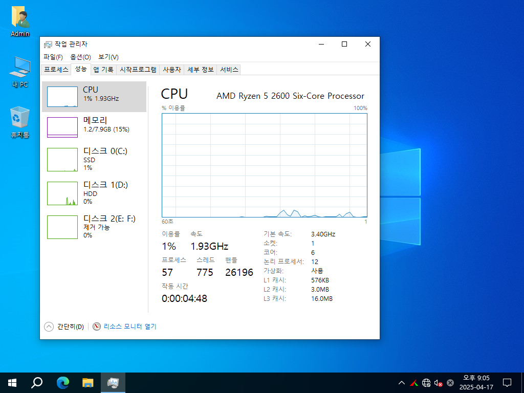
Task: Click the resource monitor icon
Action: 97,326
